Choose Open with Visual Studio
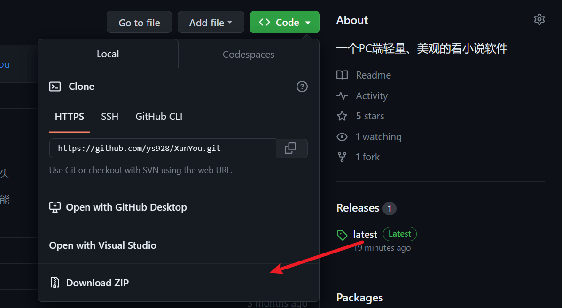 (179, 245)
